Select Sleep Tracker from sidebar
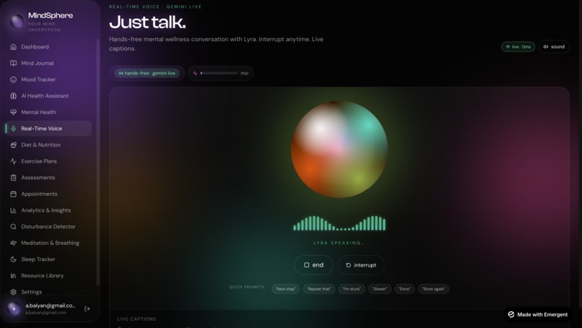 (48, 259)
